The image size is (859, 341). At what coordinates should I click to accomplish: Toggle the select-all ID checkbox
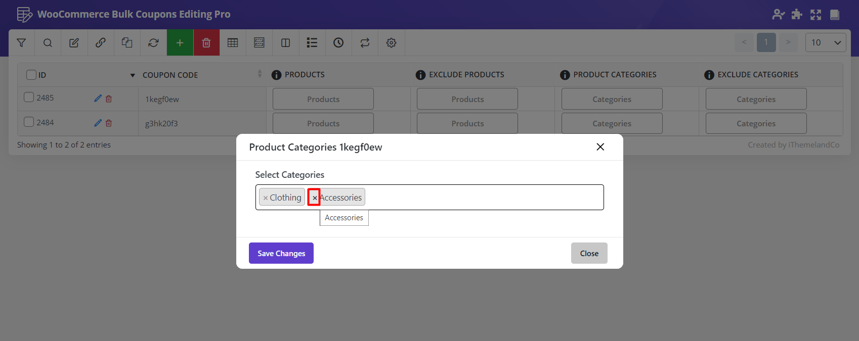click(x=31, y=75)
